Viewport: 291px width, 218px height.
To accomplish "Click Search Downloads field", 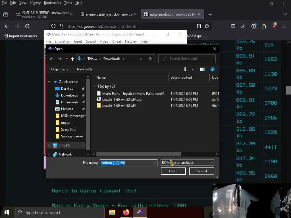I will coord(187,59).
